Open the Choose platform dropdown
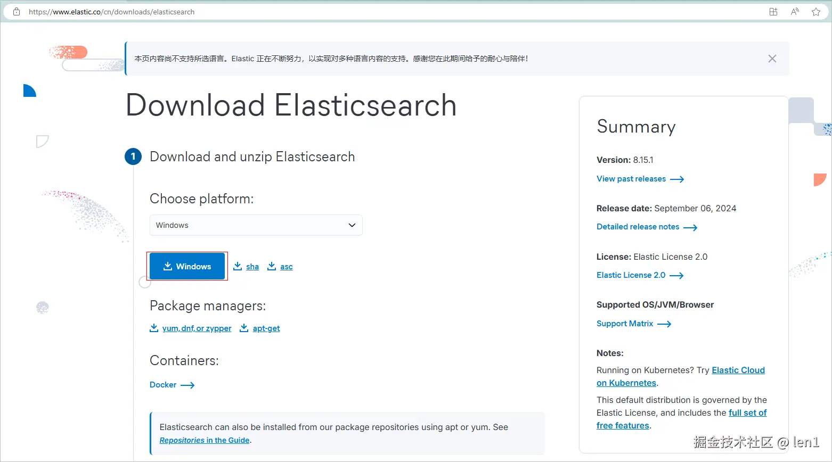The width and height of the screenshot is (832, 462). (256, 225)
